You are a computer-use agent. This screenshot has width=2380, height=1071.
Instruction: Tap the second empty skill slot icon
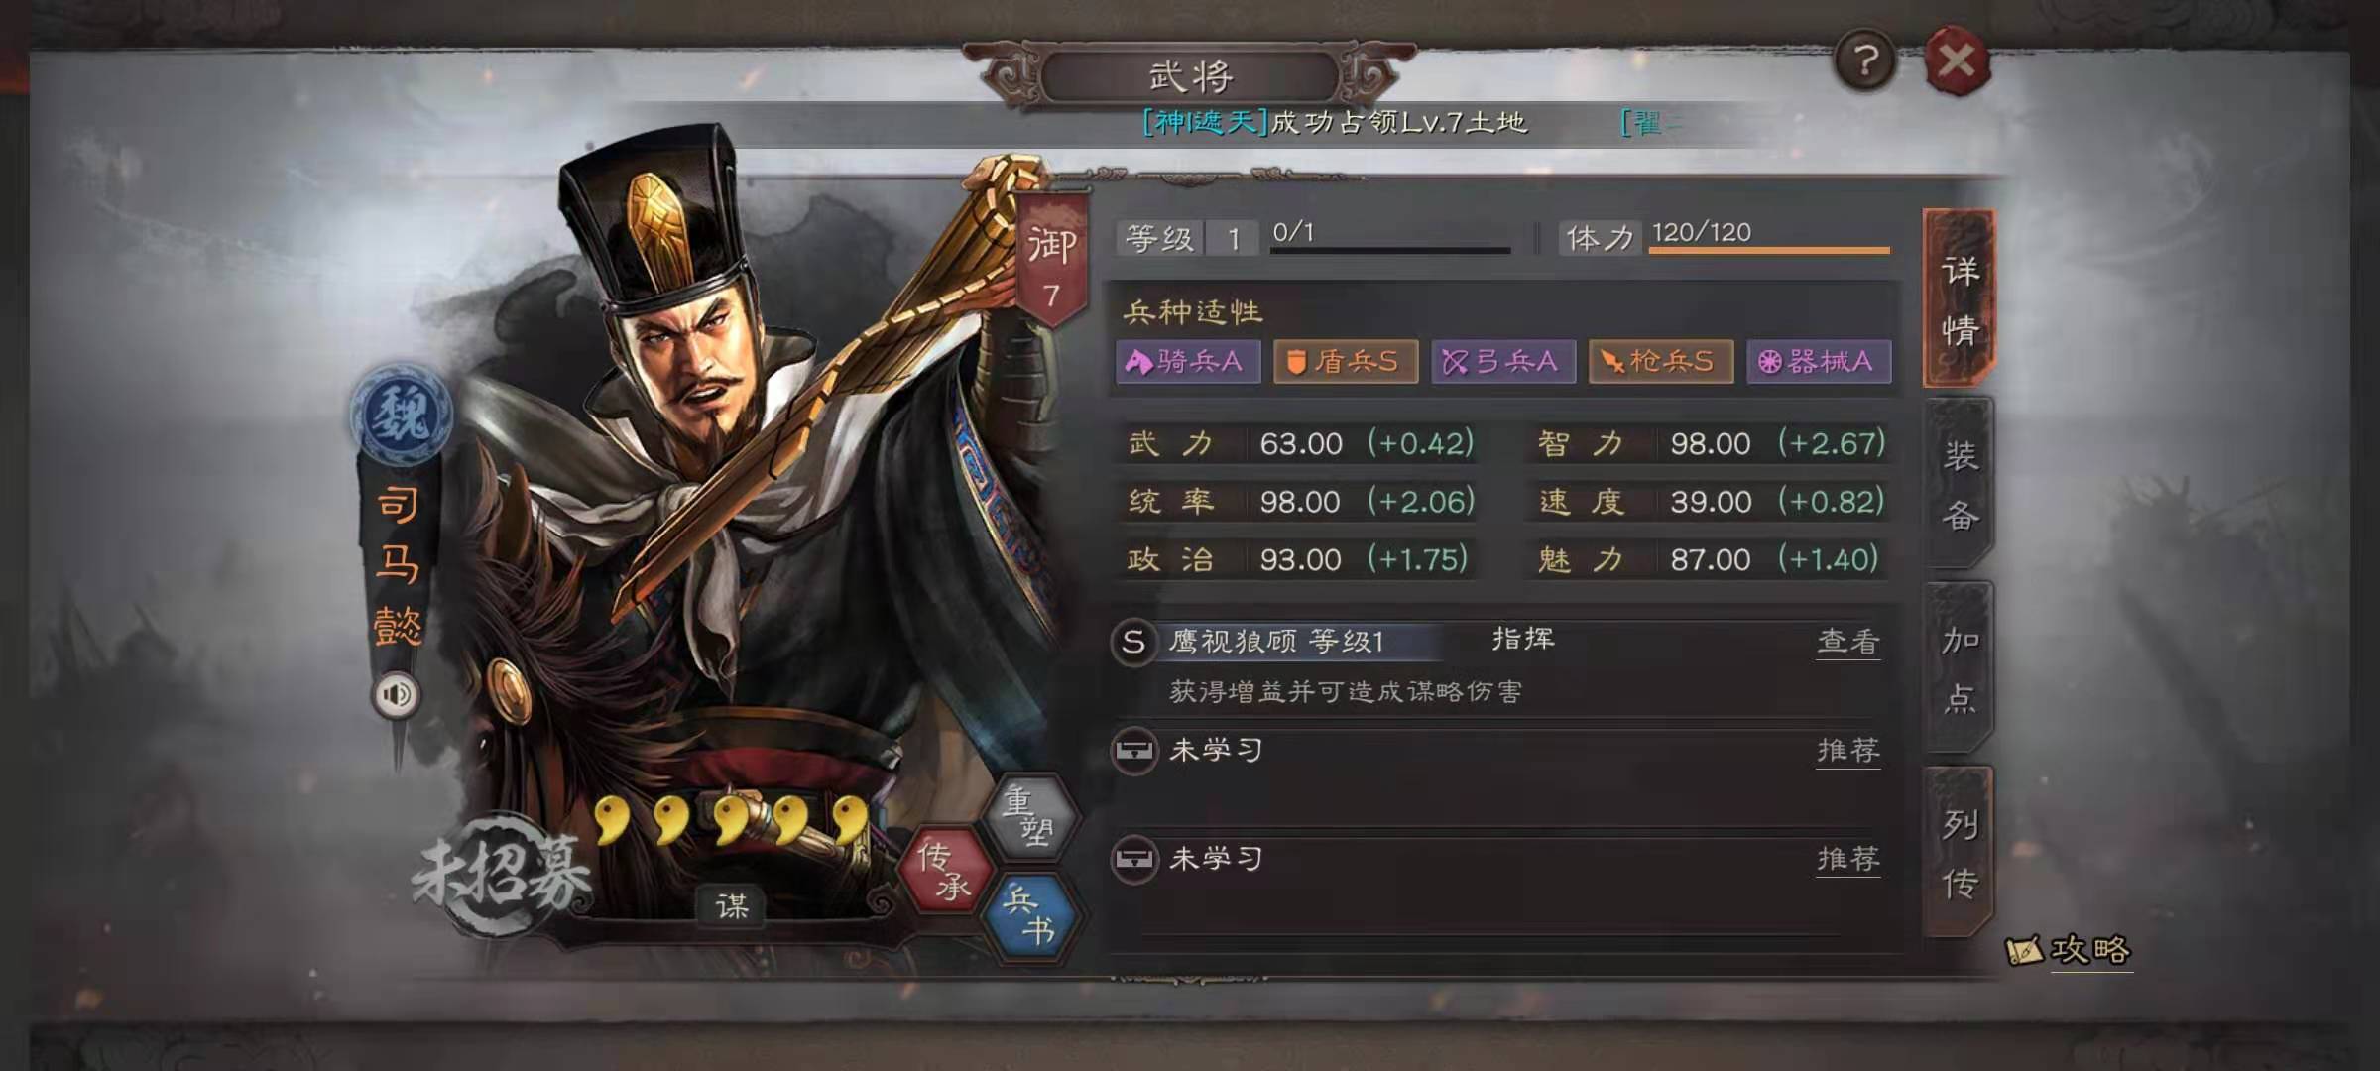coord(1133,859)
